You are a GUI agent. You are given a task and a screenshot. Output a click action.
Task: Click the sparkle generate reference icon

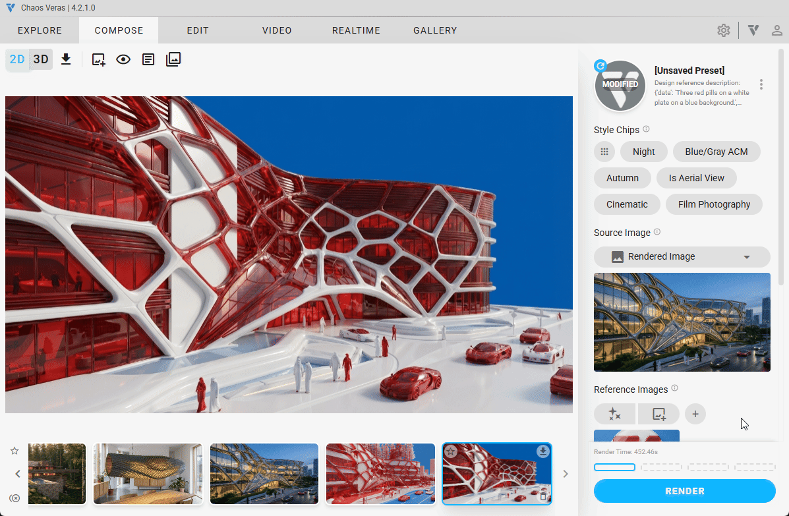tap(614, 414)
